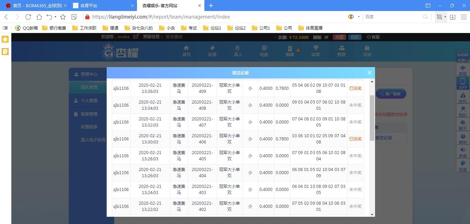Open the notes sidebar icon
The height and width of the screenshot is (224, 470).
[5, 52]
